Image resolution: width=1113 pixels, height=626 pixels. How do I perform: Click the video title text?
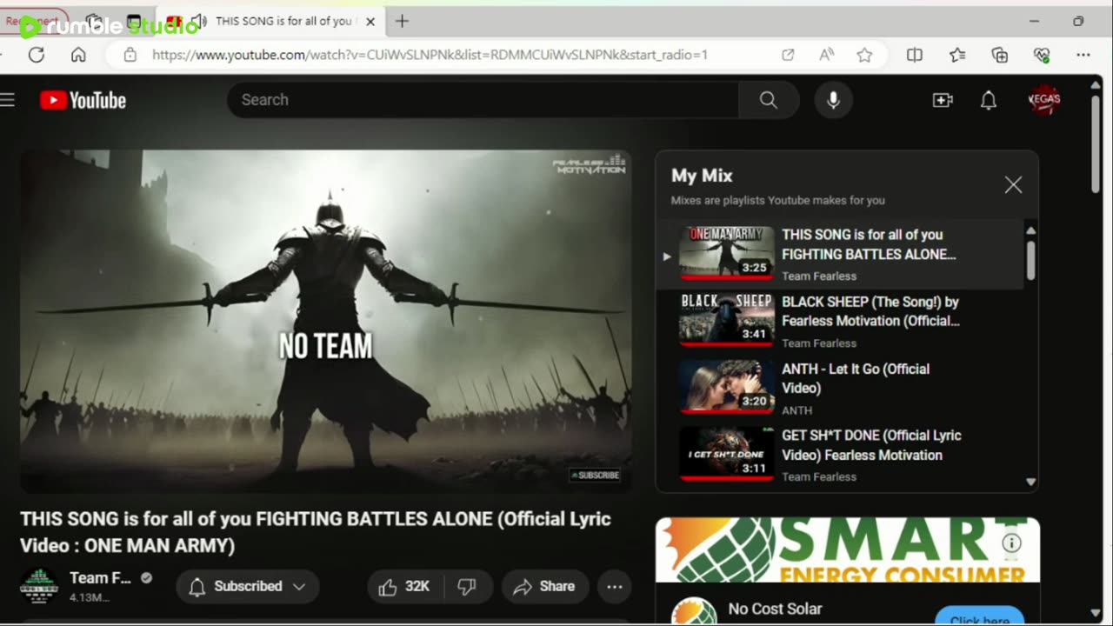(316, 532)
